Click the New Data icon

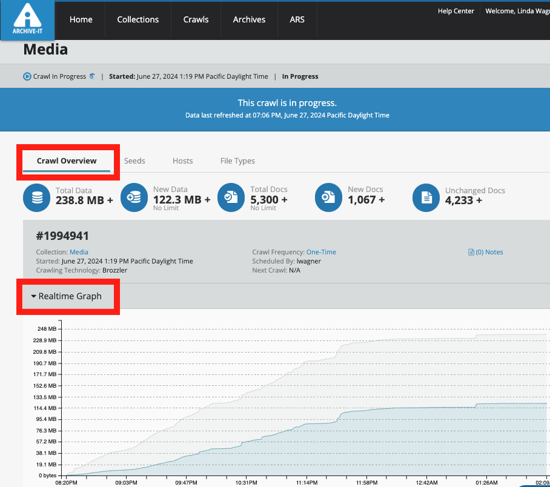click(x=134, y=197)
